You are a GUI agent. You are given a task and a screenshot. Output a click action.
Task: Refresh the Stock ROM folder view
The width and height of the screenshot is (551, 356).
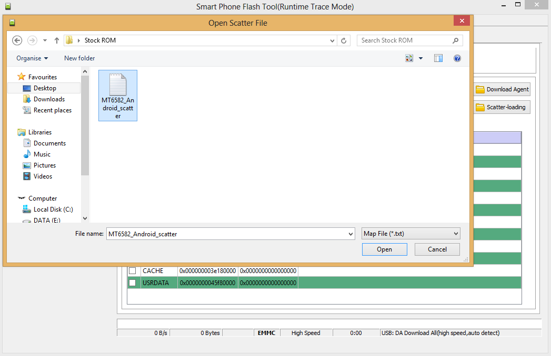click(344, 40)
